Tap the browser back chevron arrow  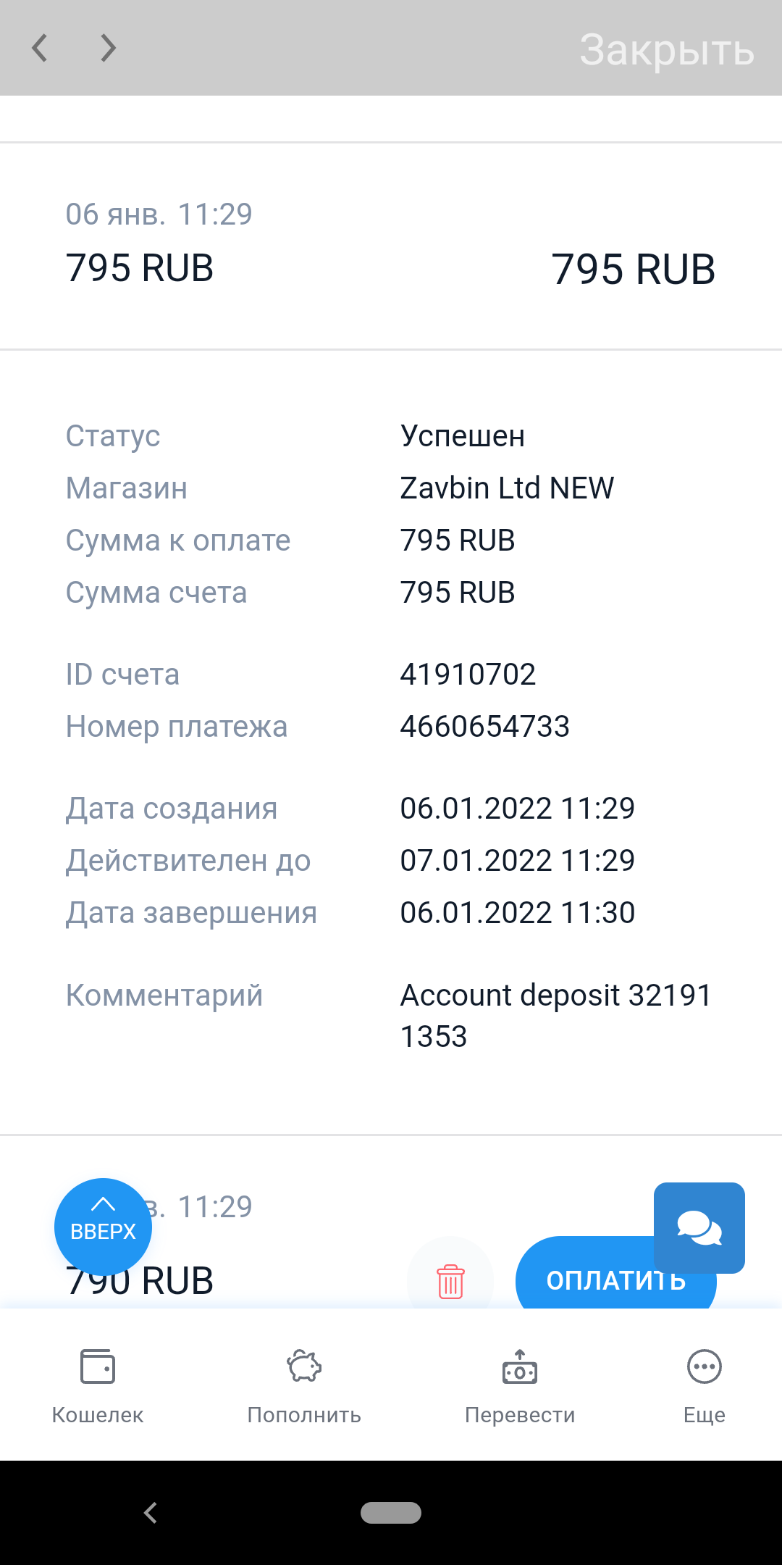41,49
